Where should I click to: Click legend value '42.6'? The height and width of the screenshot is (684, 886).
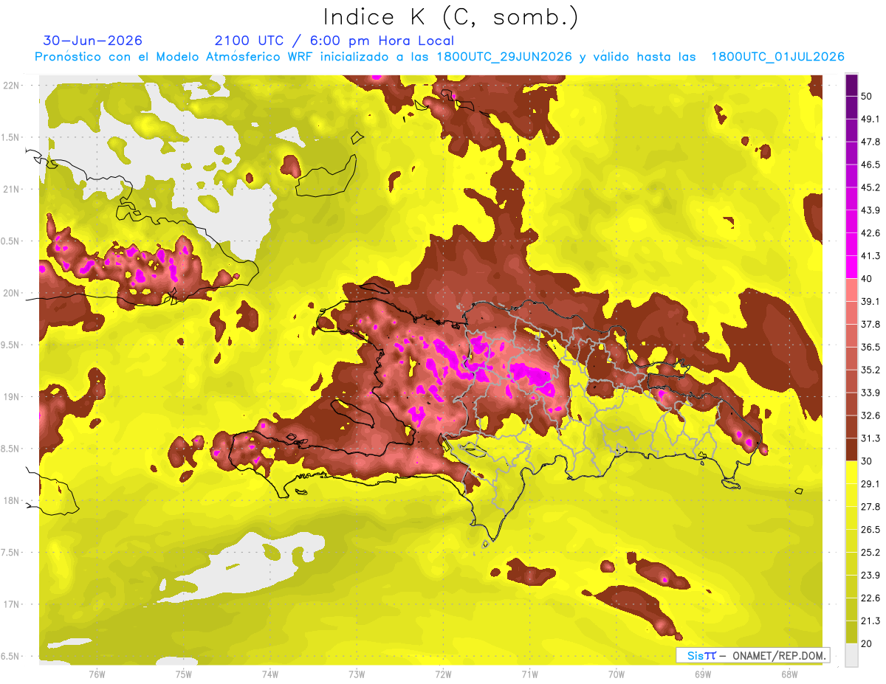click(870, 233)
